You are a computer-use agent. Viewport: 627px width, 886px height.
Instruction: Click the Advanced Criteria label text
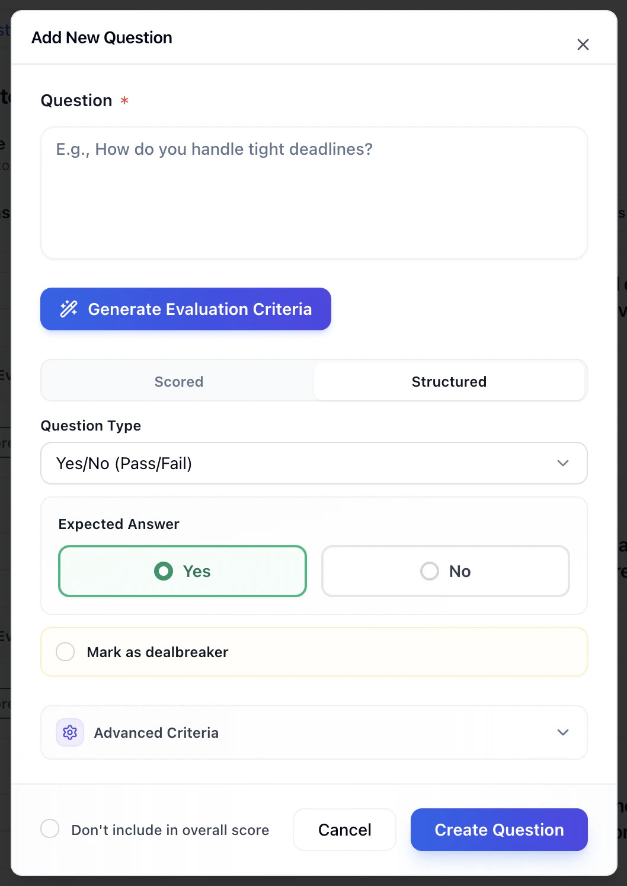tap(156, 733)
